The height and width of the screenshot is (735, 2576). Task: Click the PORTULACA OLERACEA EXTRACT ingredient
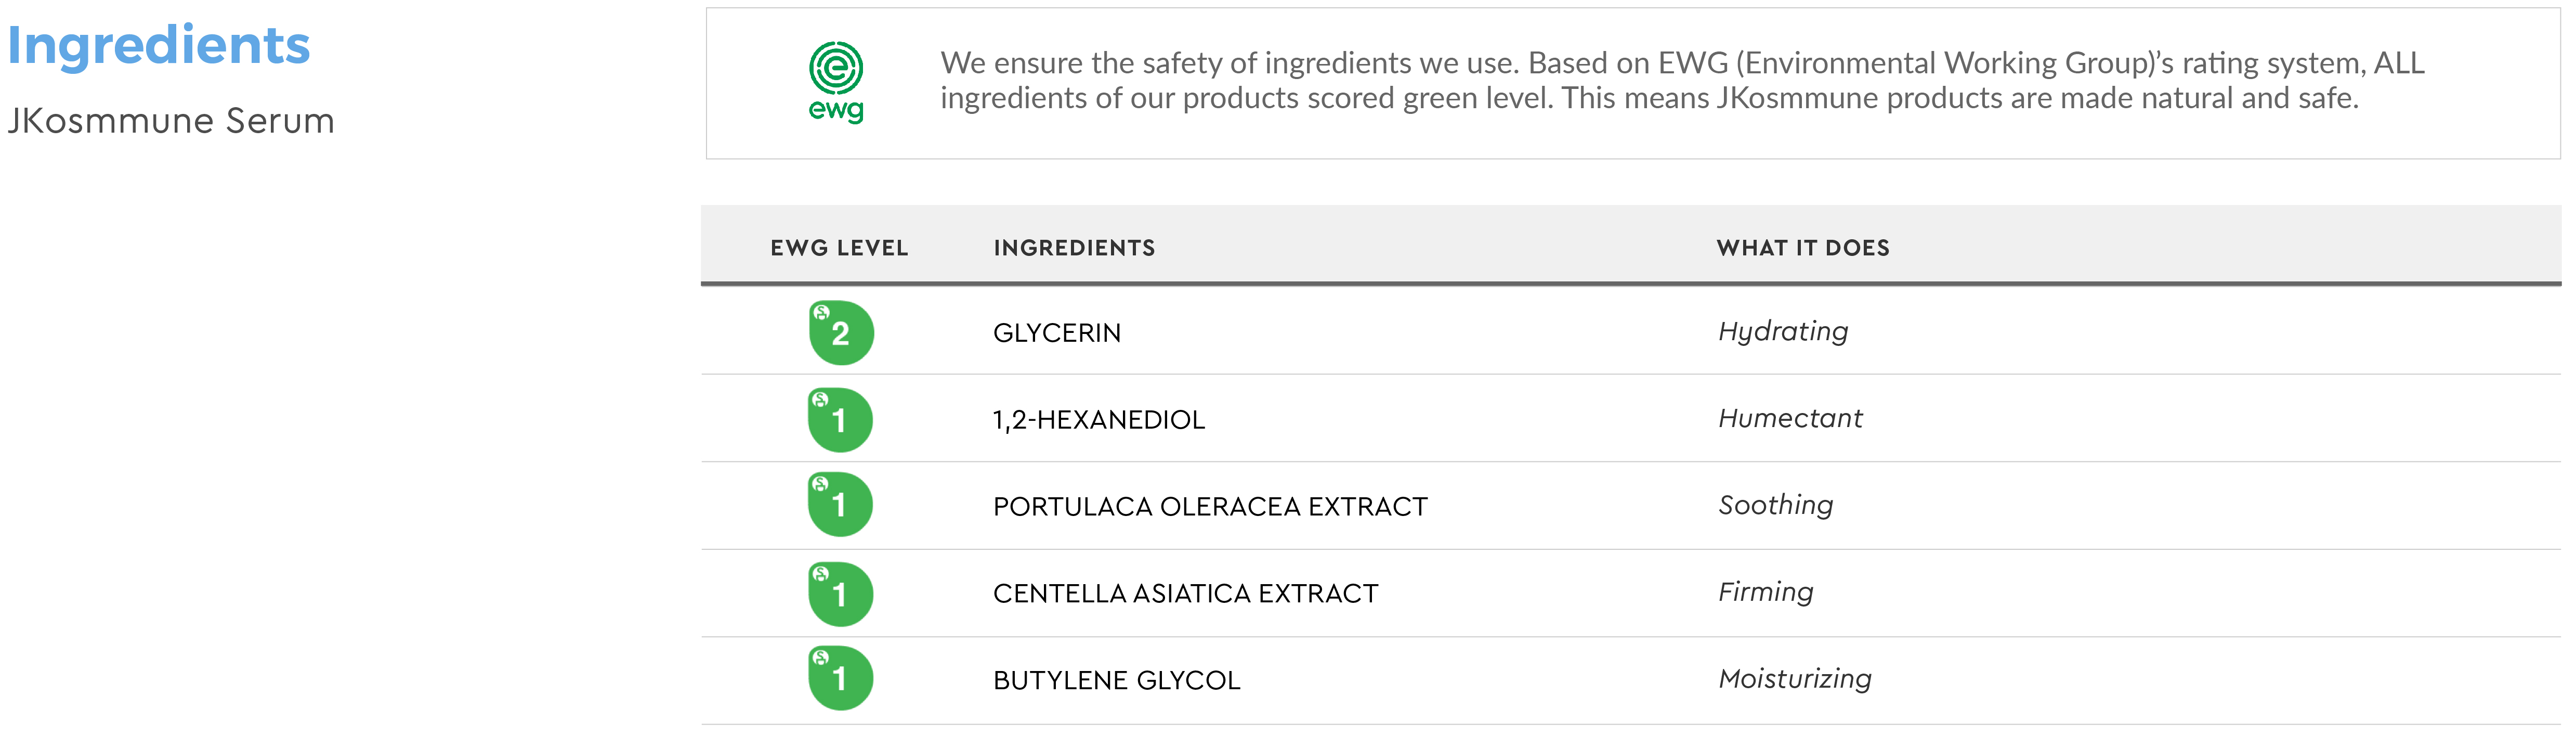[1210, 507]
